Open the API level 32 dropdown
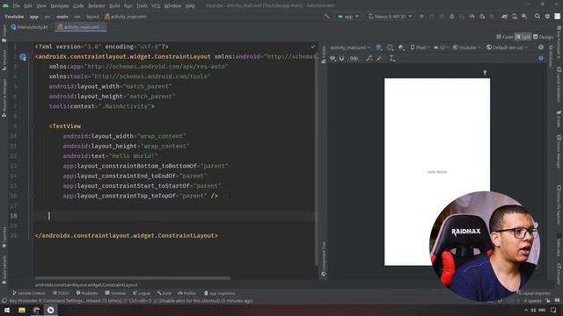The width and height of the screenshot is (563, 316). coord(442,47)
